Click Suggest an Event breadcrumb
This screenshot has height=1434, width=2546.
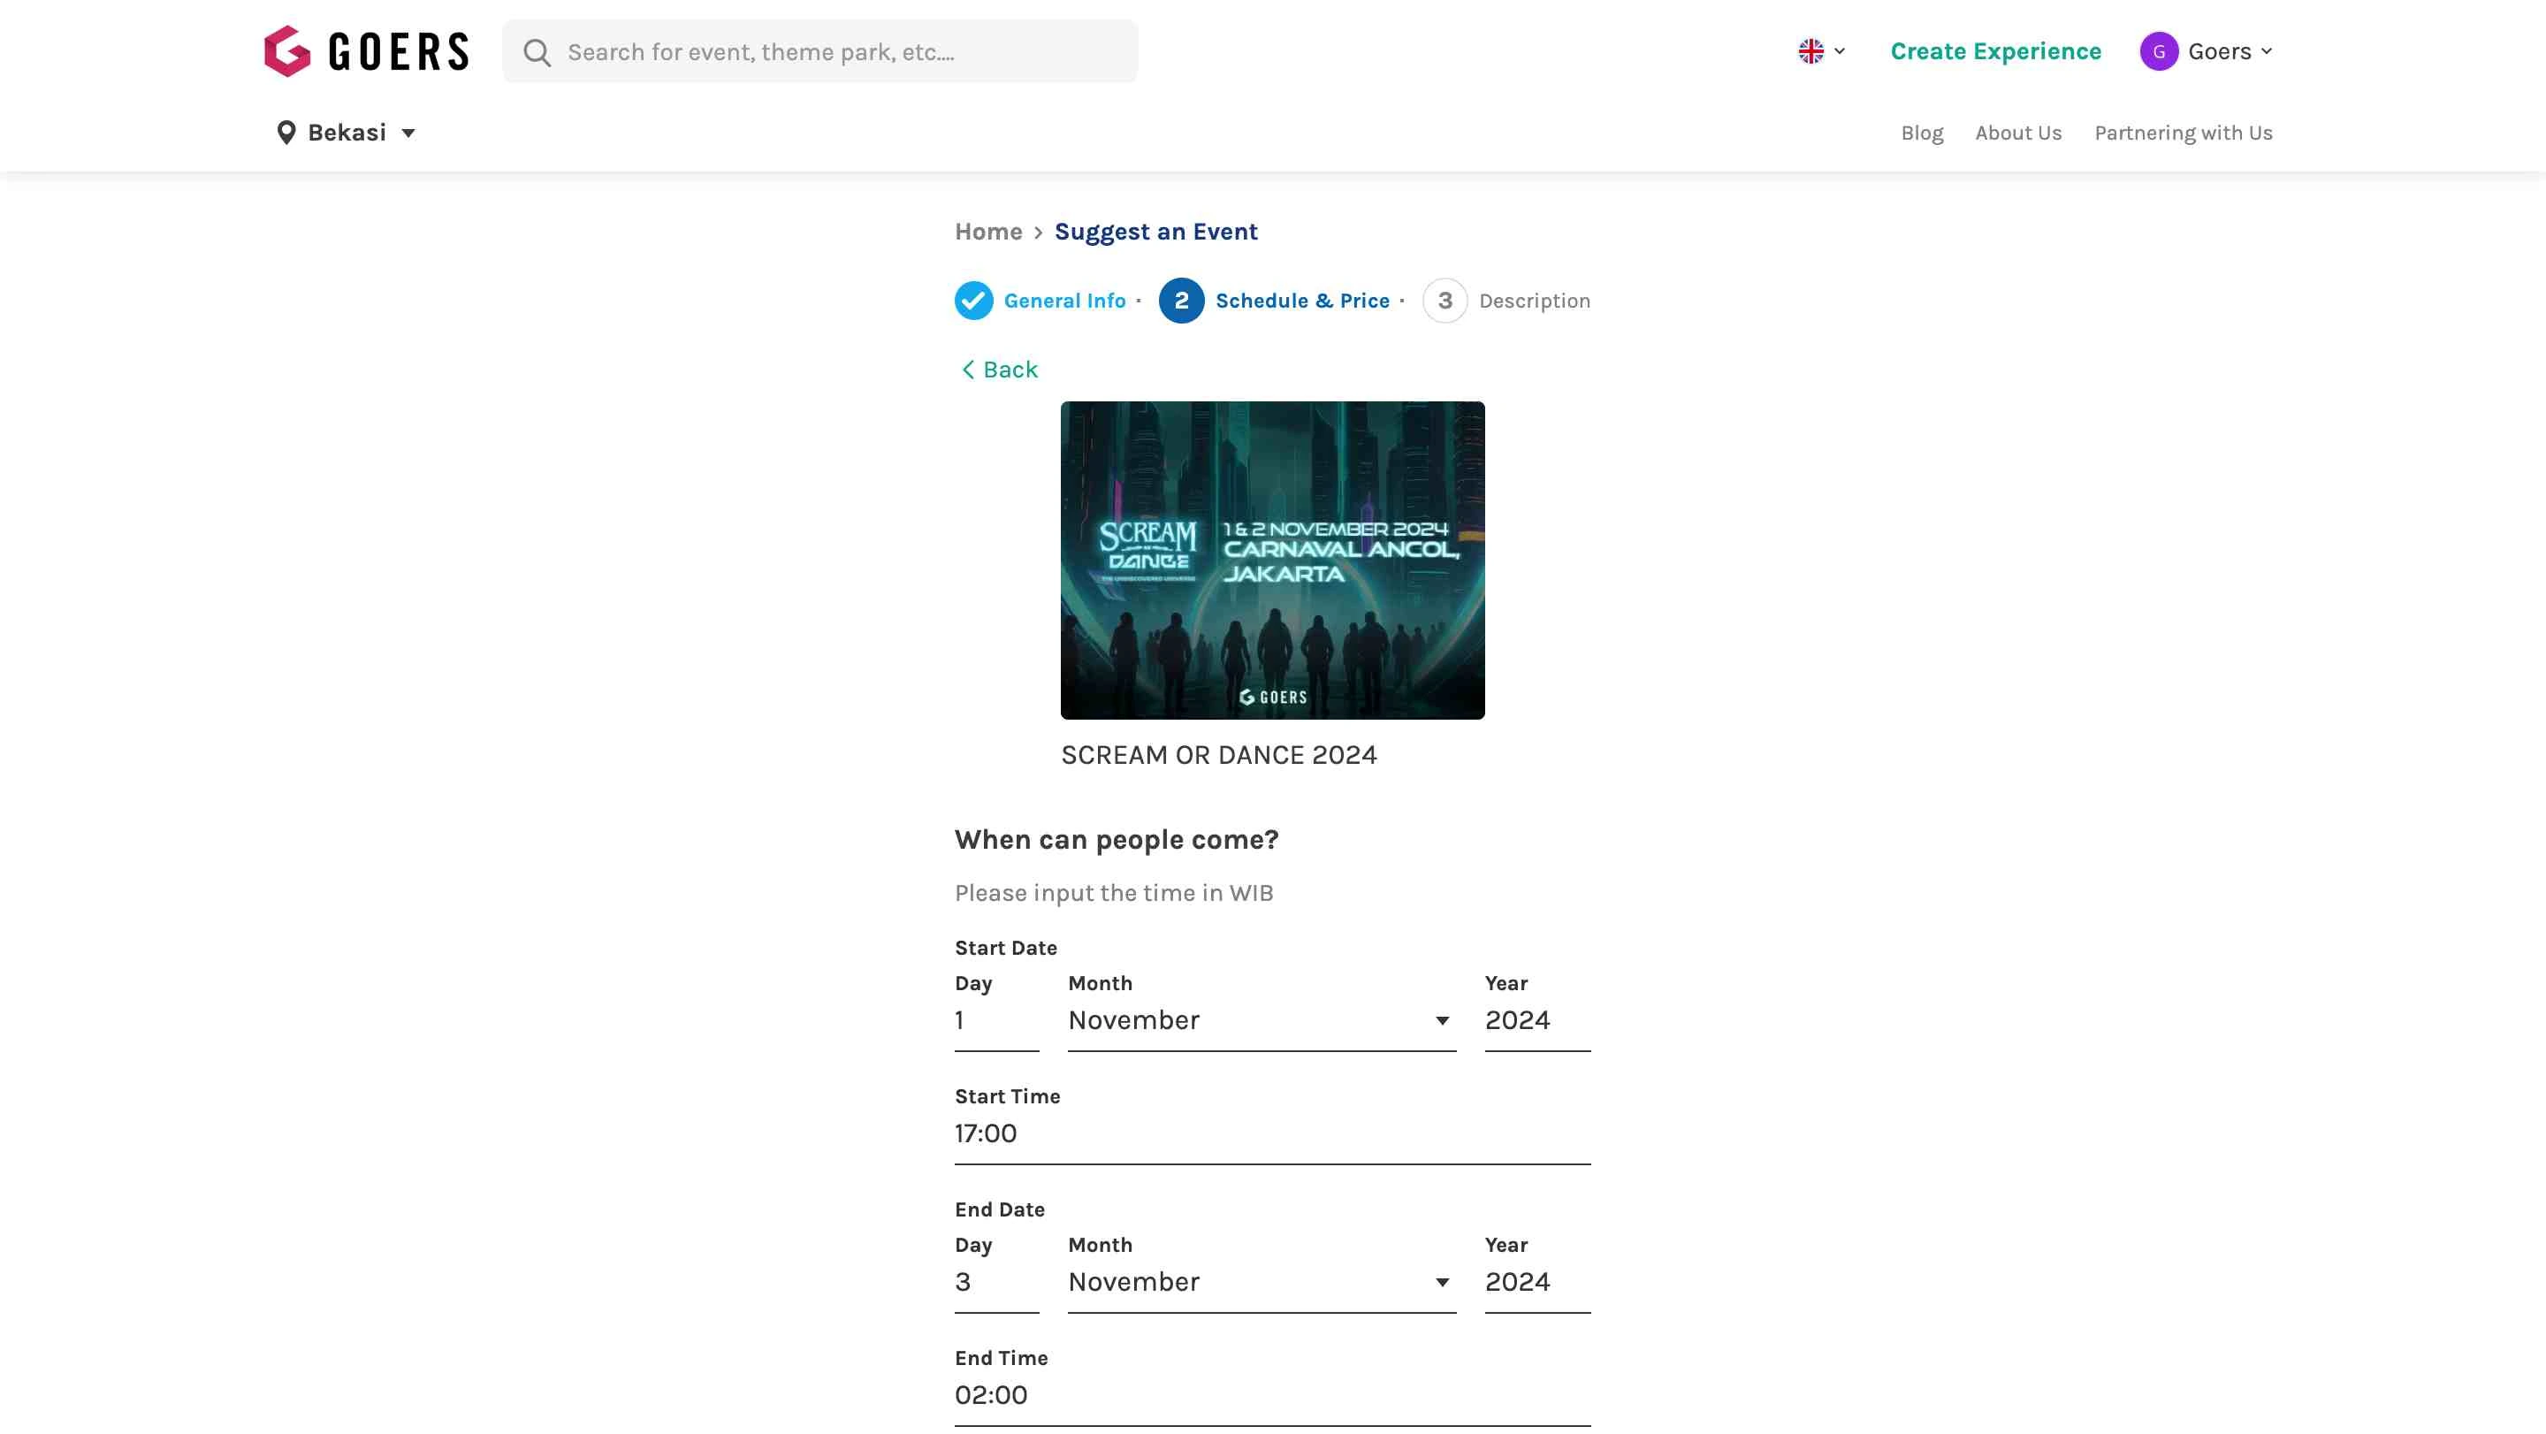1155,232
